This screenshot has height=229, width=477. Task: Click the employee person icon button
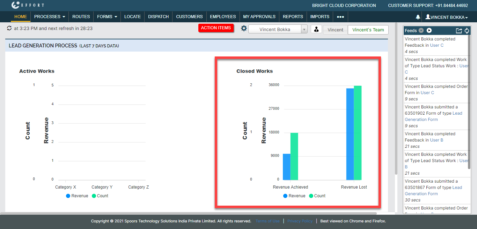(316, 30)
